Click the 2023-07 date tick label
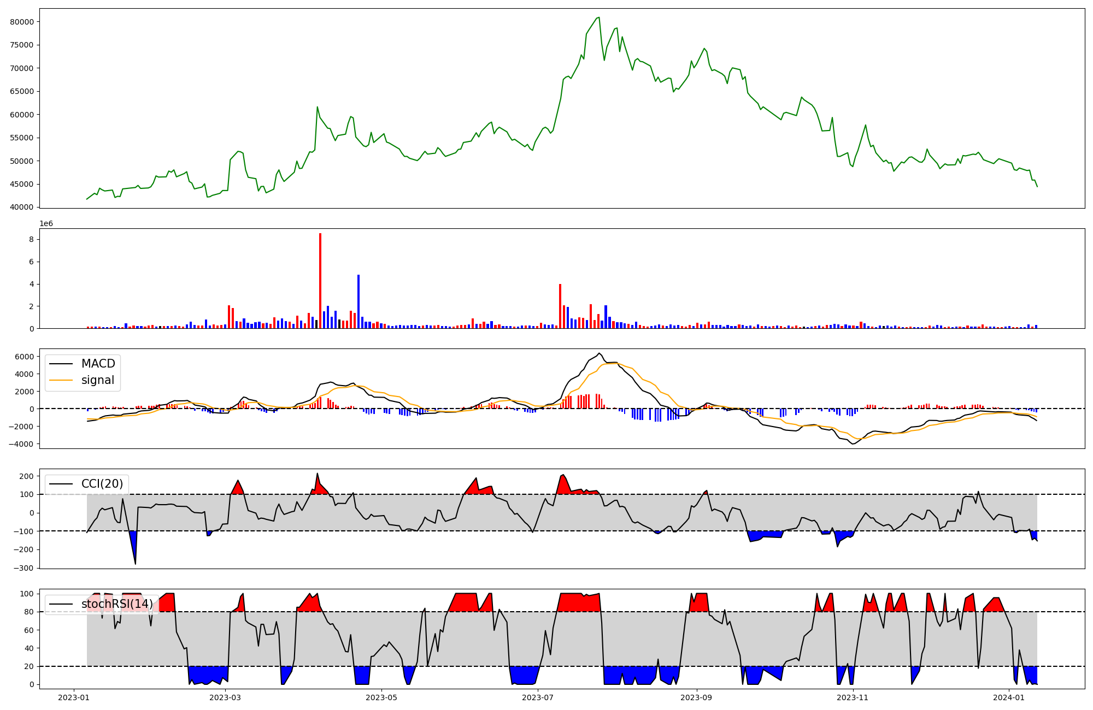1093x710 pixels. pos(538,697)
